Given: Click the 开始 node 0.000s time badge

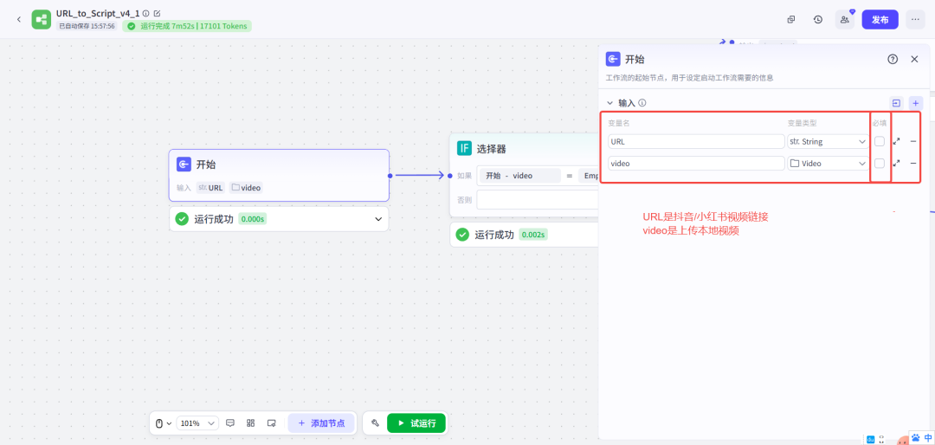Looking at the screenshot, I should click(x=252, y=219).
